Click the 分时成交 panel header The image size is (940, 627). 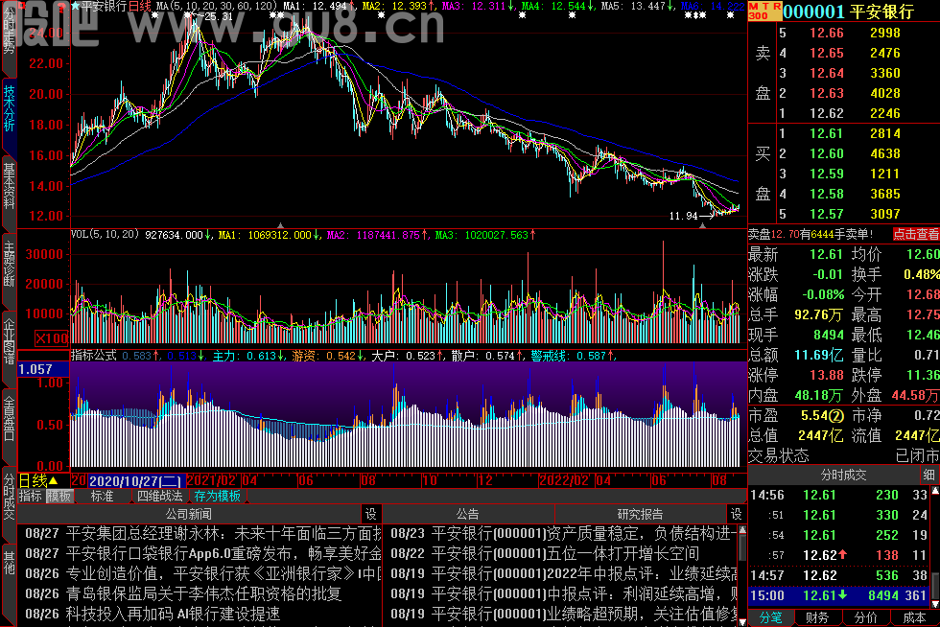click(x=843, y=476)
